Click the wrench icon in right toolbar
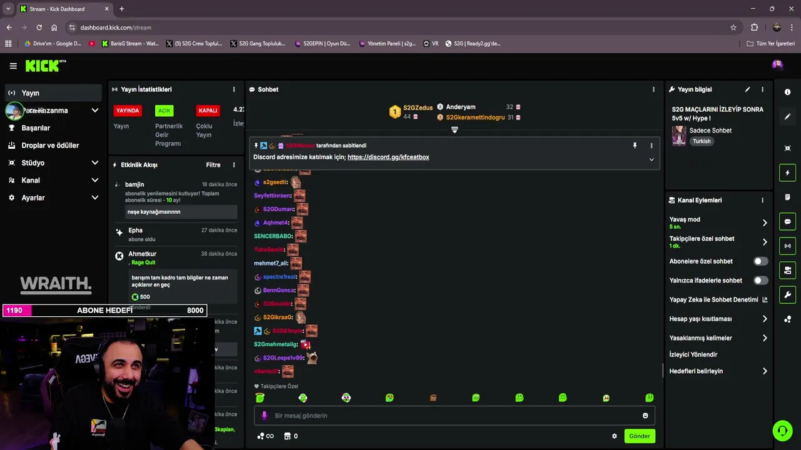Image resolution: width=801 pixels, height=450 pixels. coord(787,295)
